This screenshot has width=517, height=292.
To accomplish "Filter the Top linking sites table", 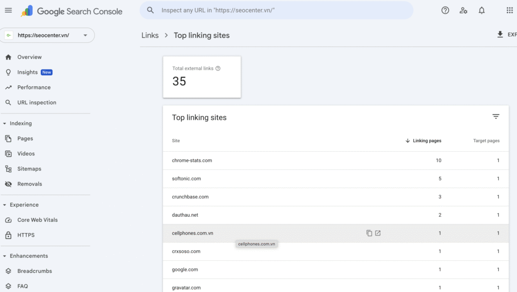I will pyautogui.click(x=496, y=117).
